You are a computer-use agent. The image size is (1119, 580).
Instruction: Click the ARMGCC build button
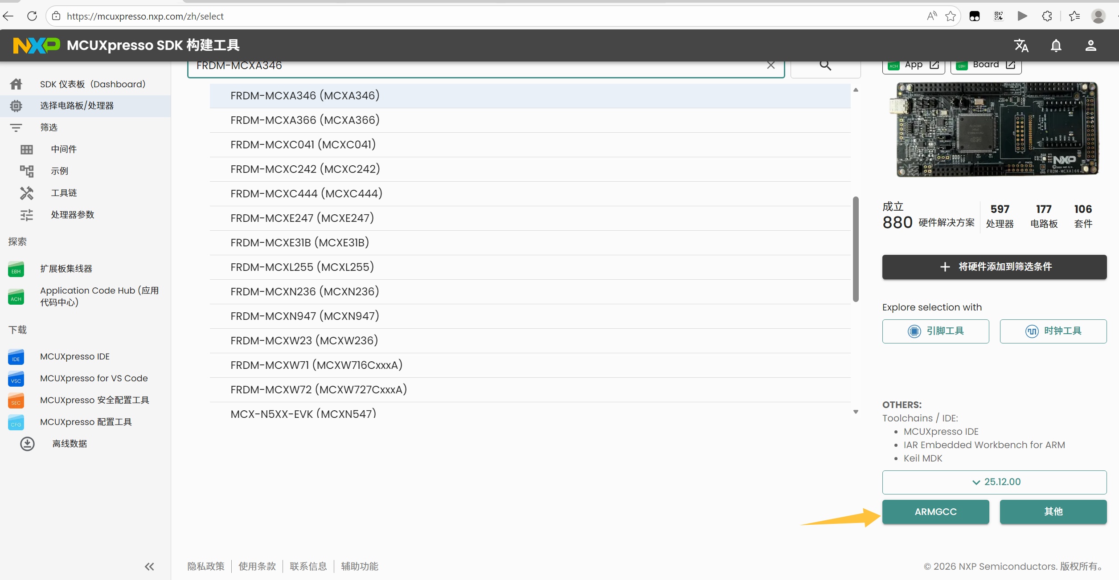click(x=936, y=512)
